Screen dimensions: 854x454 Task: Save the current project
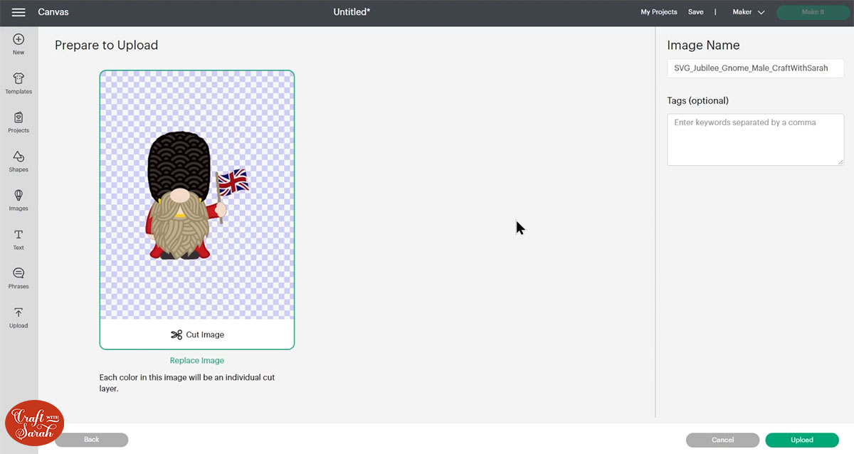695,12
